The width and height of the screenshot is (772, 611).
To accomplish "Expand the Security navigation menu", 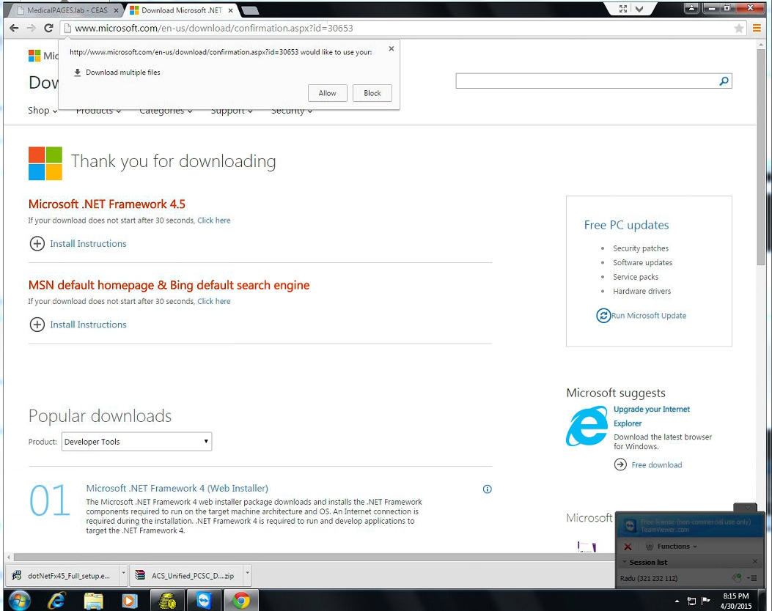I will point(292,111).
